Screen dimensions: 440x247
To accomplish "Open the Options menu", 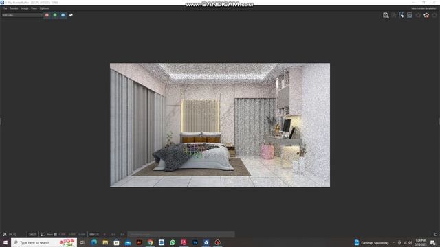I will (x=44, y=8).
